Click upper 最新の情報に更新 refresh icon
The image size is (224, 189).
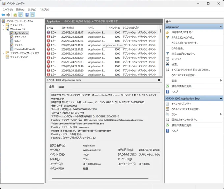[167, 86]
